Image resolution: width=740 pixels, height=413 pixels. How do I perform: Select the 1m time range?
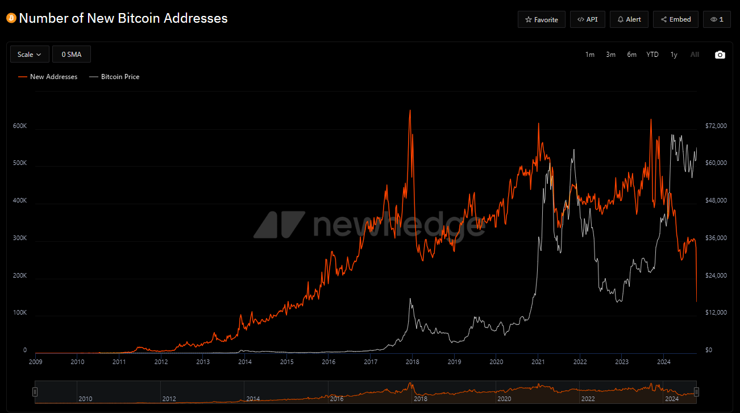[590, 55]
